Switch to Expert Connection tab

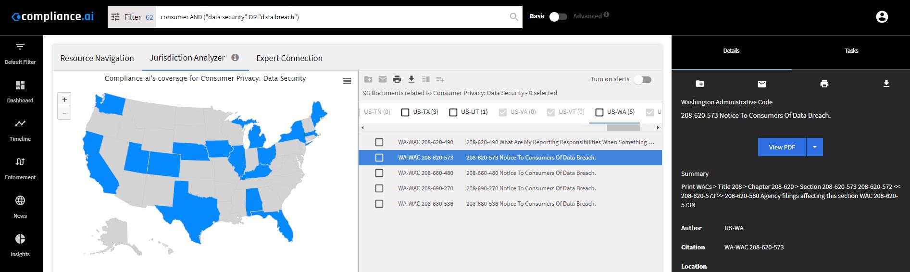point(289,58)
